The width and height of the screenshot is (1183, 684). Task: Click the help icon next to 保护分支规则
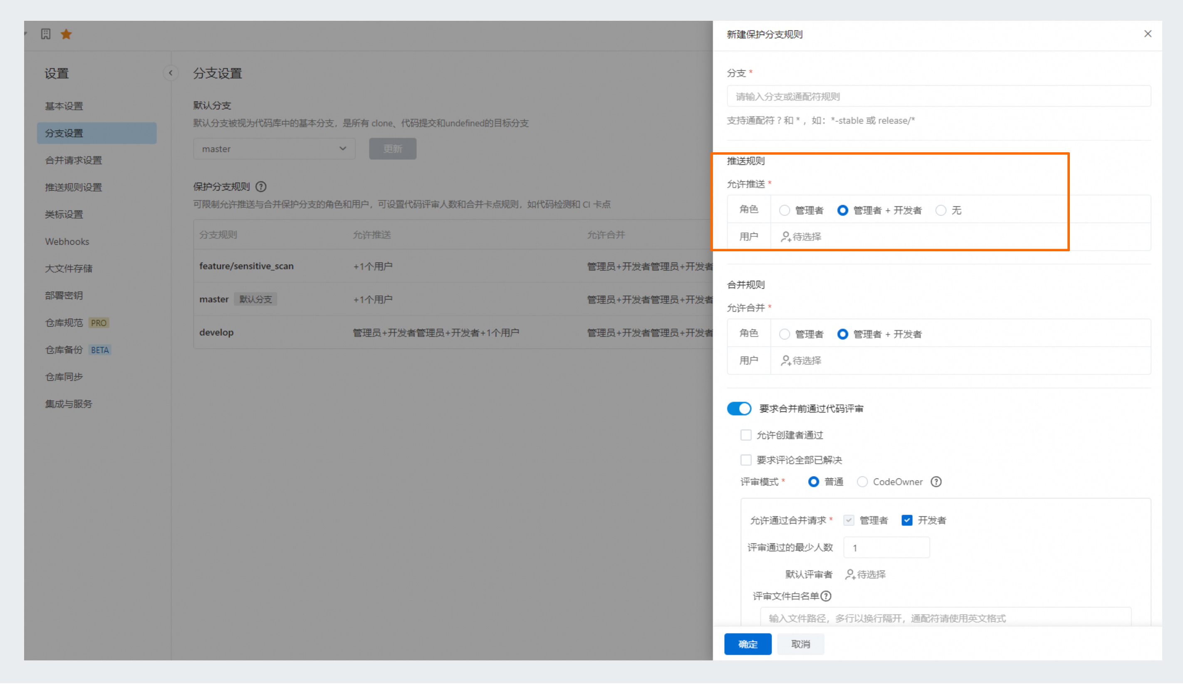point(261,187)
